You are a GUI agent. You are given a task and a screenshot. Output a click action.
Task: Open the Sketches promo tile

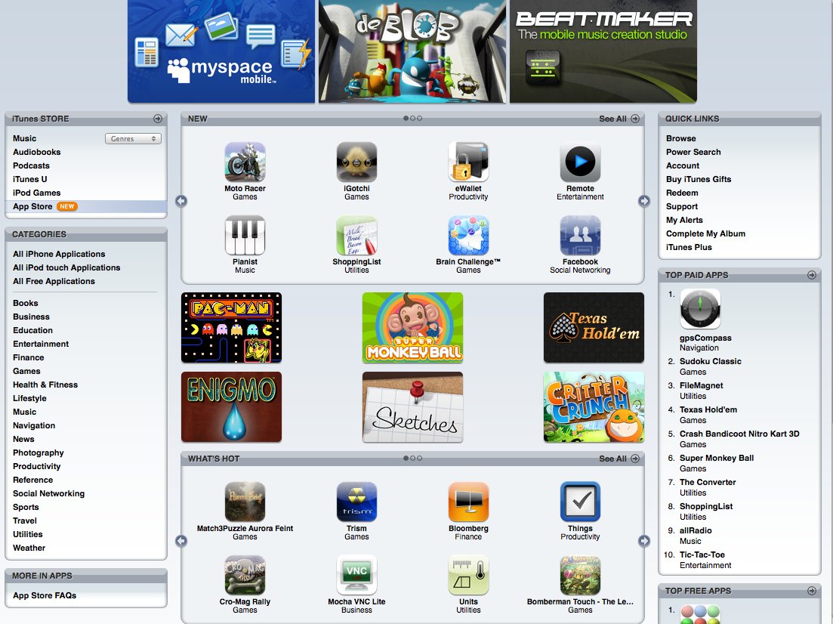(413, 407)
